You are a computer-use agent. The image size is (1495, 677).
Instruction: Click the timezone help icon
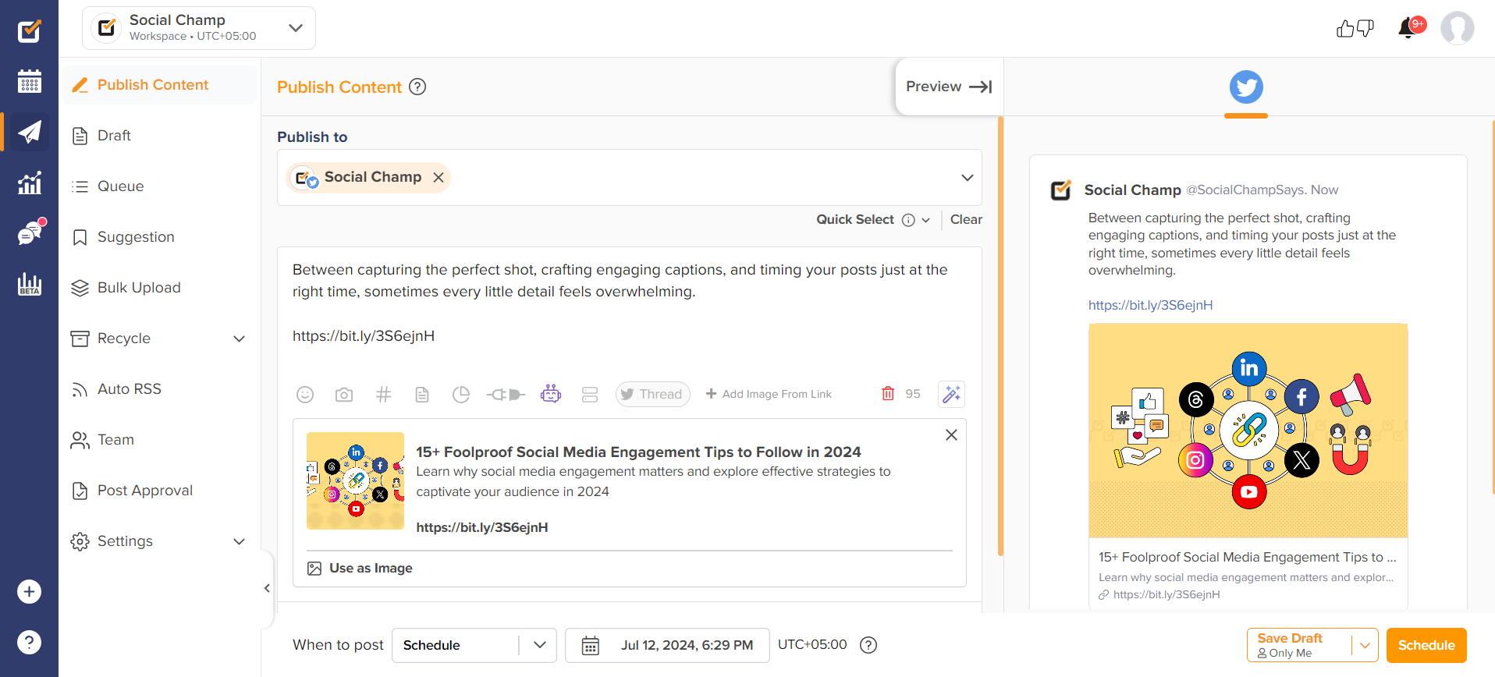[x=868, y=645]
